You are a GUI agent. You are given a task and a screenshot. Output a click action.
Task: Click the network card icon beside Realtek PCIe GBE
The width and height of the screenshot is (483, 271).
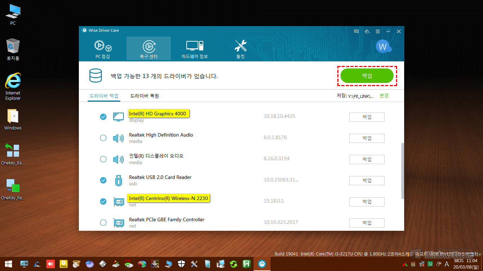click(x=118, y=223)
